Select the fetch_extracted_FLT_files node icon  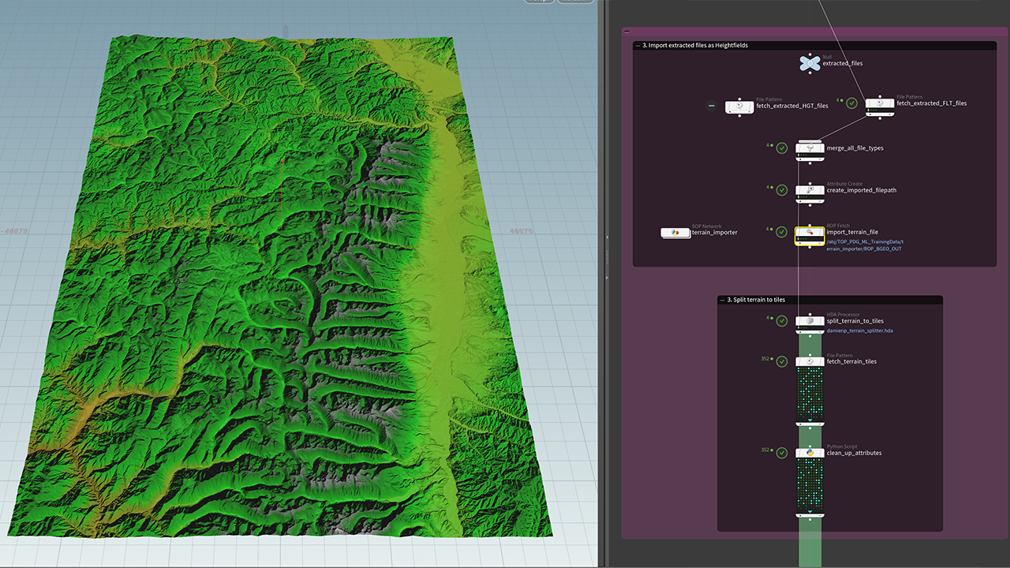880,103
